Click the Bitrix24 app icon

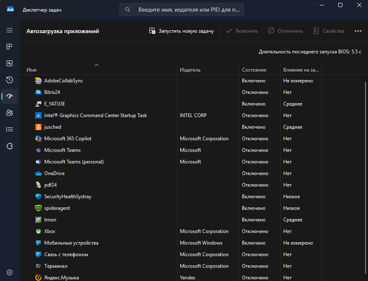click(38, 92)
